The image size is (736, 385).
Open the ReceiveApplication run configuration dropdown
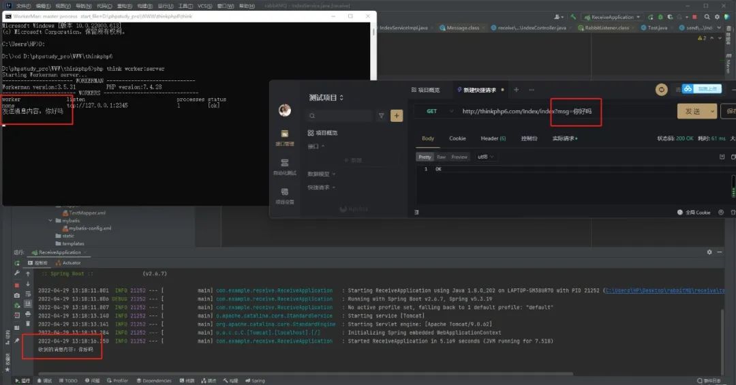coord(611,17)
